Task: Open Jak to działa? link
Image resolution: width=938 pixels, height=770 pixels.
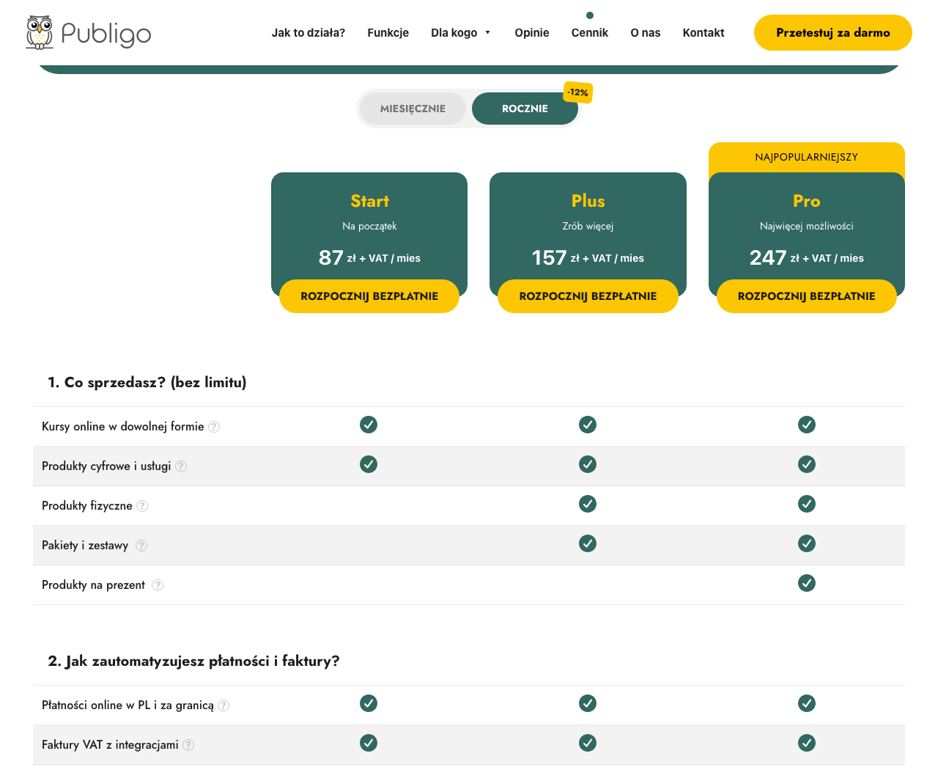Action: (309, 33)
